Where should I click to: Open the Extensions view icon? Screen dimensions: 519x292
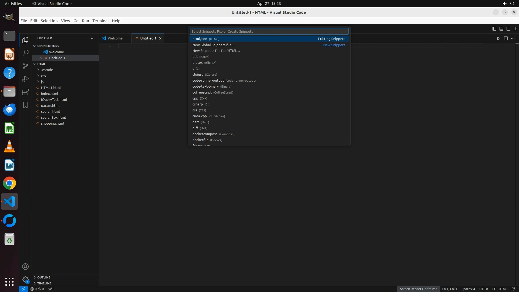[x=25, y=92]
